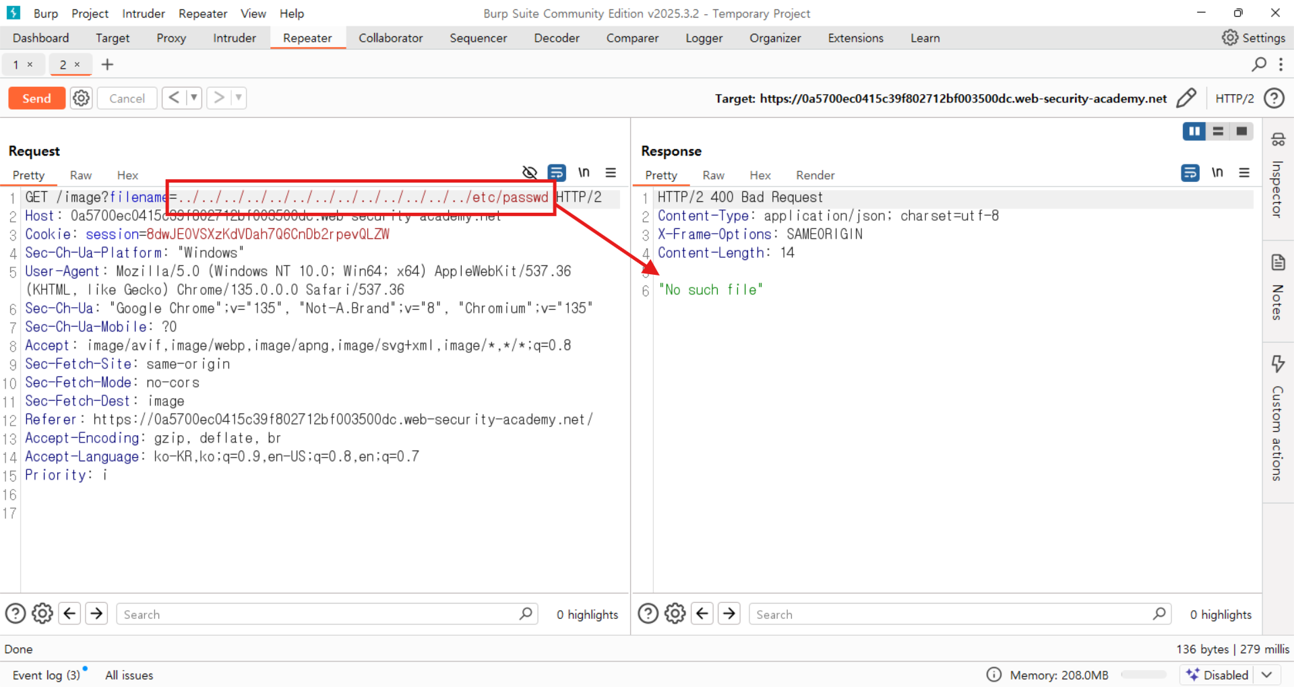The image size is (1294, 687).
Task: Switch to Hex view in Request panel
Action: tap(127, 175)
